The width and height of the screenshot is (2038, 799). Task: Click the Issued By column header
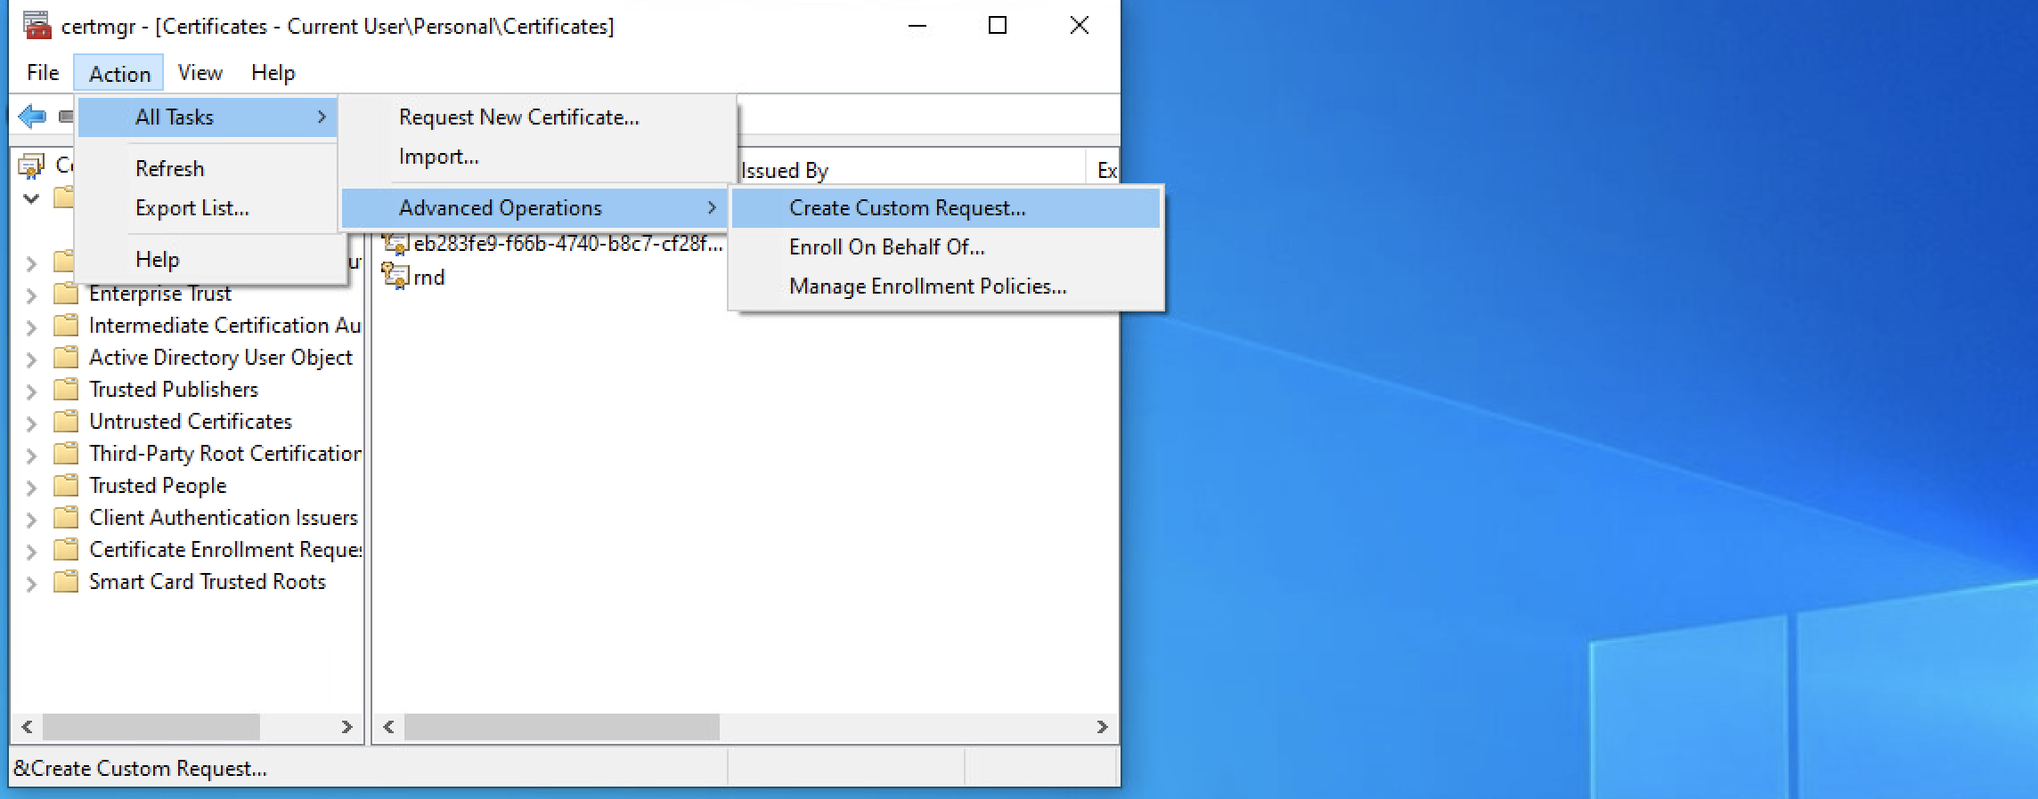(909, 170)
